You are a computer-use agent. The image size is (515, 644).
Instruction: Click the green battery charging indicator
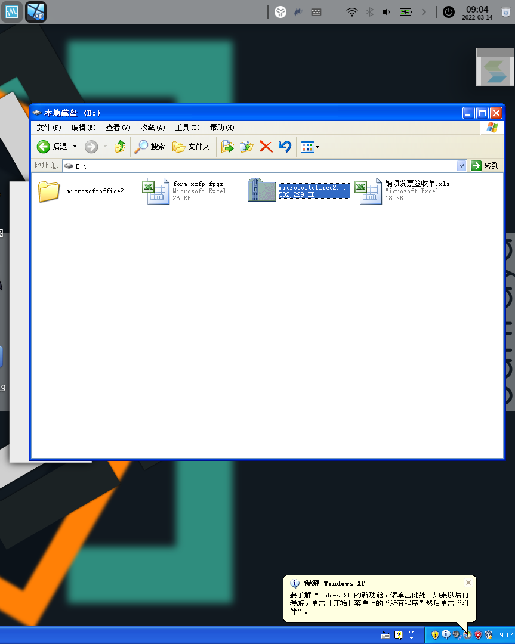(406, 12)
